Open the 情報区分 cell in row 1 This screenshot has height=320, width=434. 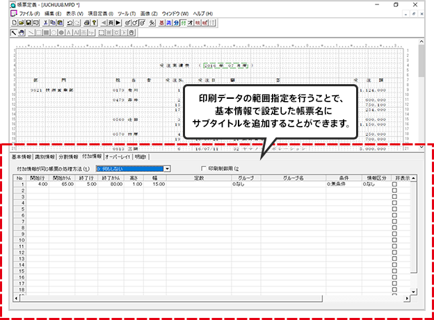tap(375, 184)
